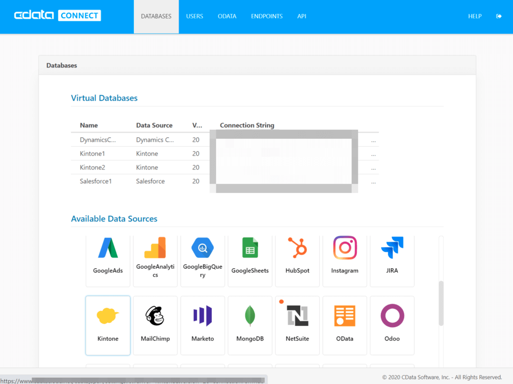
Task: Choose the MailChimp data source
Action: pyautogui.click(x=155, y=325)
